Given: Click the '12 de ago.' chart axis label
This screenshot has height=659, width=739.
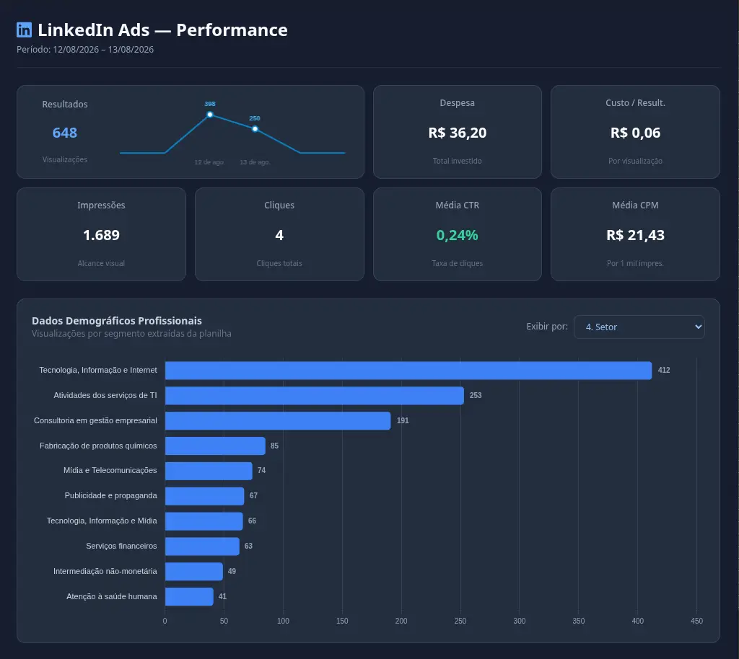Looking at the screenshot, I should 210,162.
